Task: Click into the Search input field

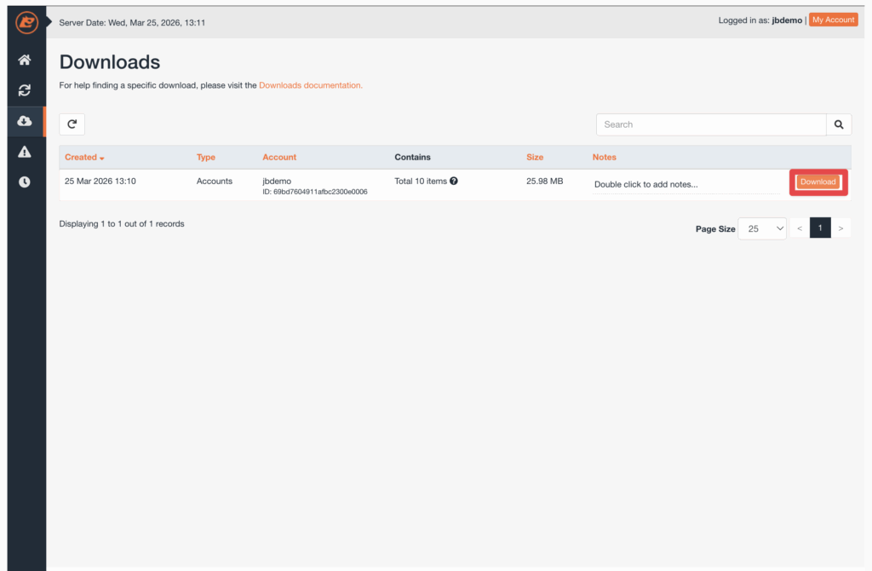Action: point(711,124)
